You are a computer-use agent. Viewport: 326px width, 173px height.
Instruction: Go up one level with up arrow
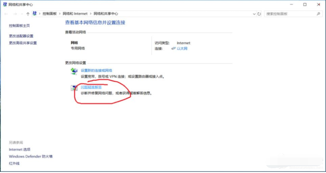pos(28,14)
